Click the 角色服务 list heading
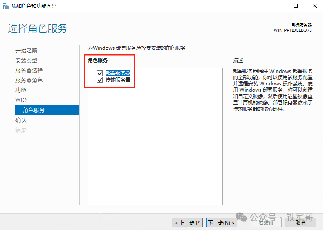This screenshot has height=230, width=323. click(x=98, y=61)
